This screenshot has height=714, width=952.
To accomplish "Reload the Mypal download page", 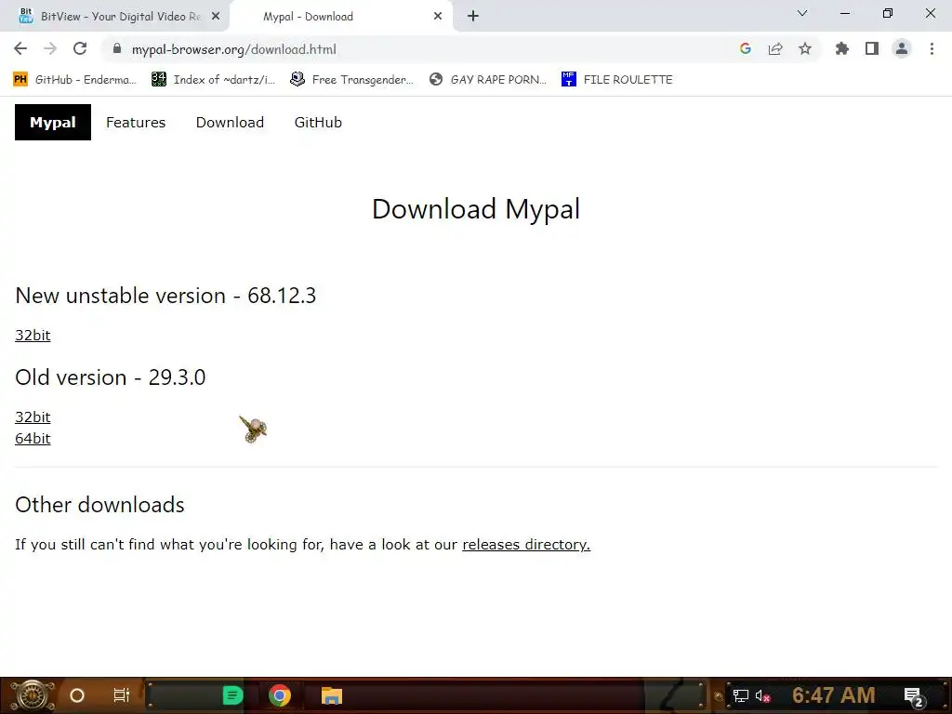I will pos(80,48).
